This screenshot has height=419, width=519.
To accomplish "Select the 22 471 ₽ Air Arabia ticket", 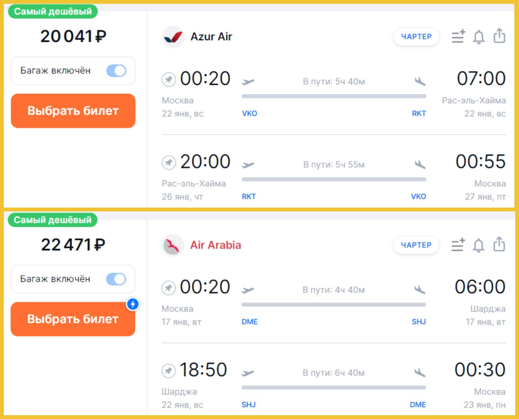I will (x=73, y=319).
